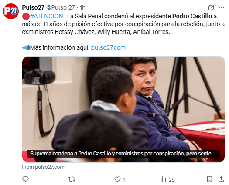Viewport: 229px width, 185px height.
Task: Bookmark this post
Action: tap(209, 179)
